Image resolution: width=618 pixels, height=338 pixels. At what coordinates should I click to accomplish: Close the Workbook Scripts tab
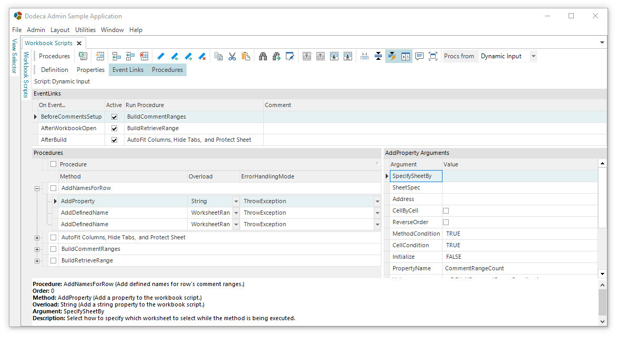tap(79, 43)
